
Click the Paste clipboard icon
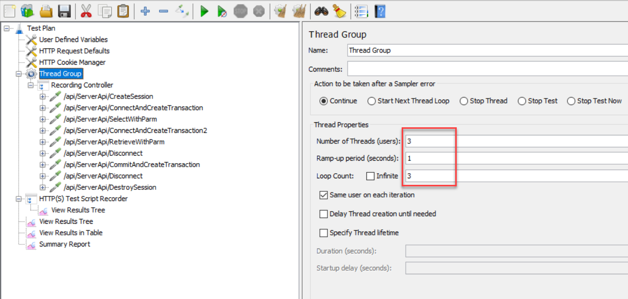123,11
